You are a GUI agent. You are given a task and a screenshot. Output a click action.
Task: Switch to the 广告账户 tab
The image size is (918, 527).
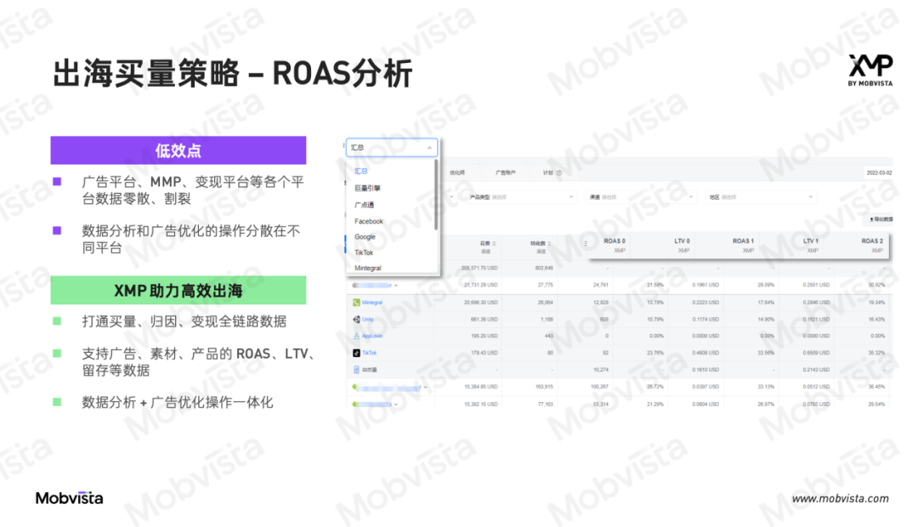pyautogui.click(x=505, y=173)
